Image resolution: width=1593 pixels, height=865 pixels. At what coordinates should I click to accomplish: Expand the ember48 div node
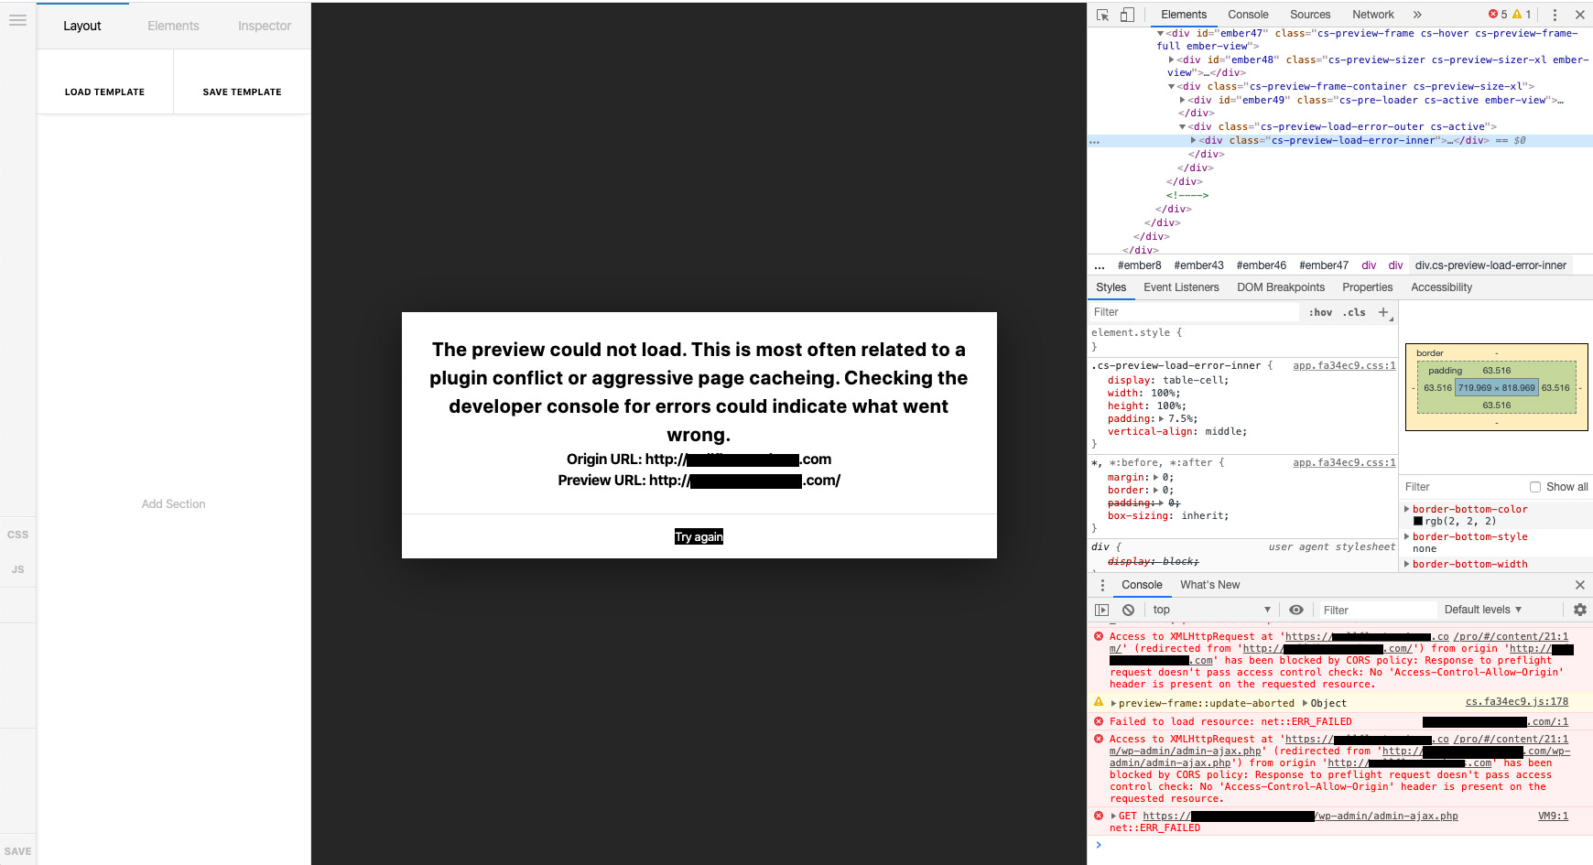tap(1172, 59)
